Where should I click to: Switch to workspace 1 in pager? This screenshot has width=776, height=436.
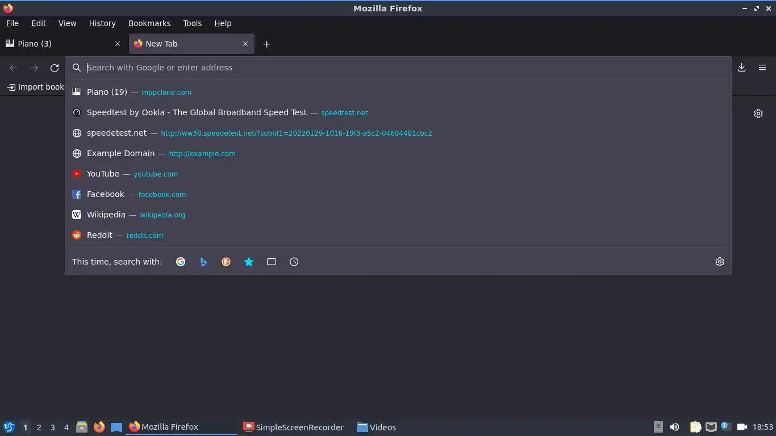[x=25, y=427]
